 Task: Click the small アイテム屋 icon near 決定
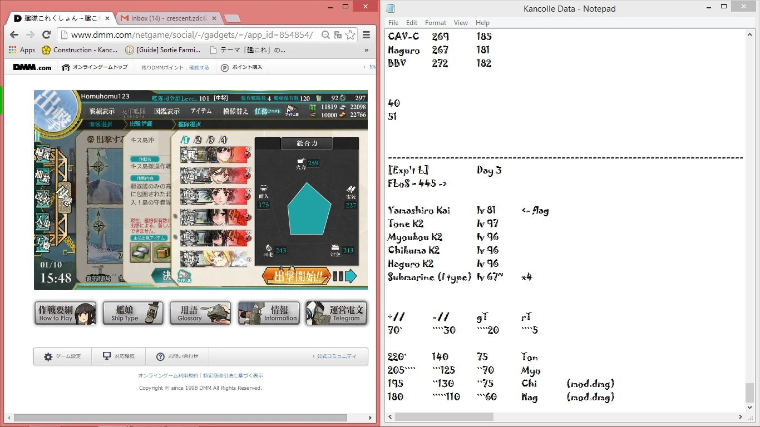point(184,275)
